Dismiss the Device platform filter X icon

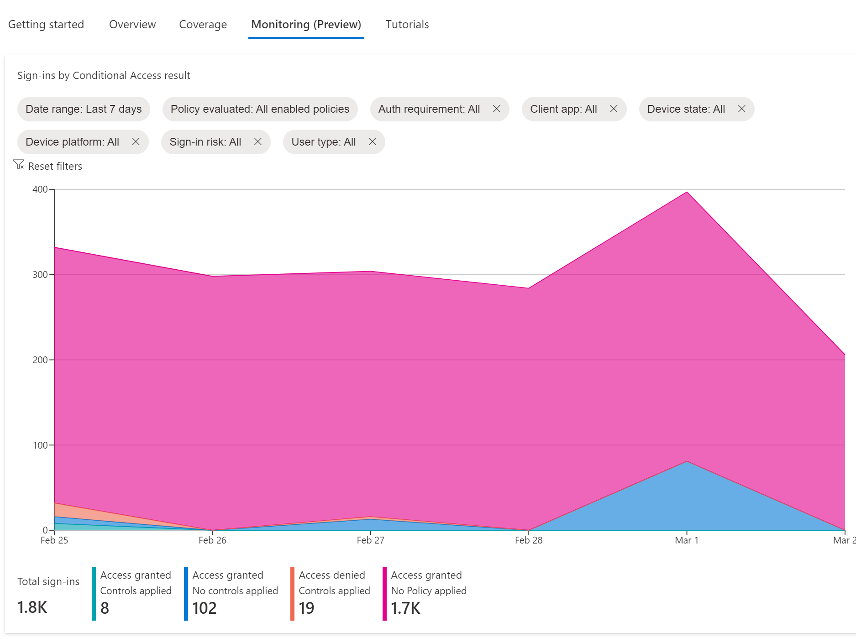(136, 142)
